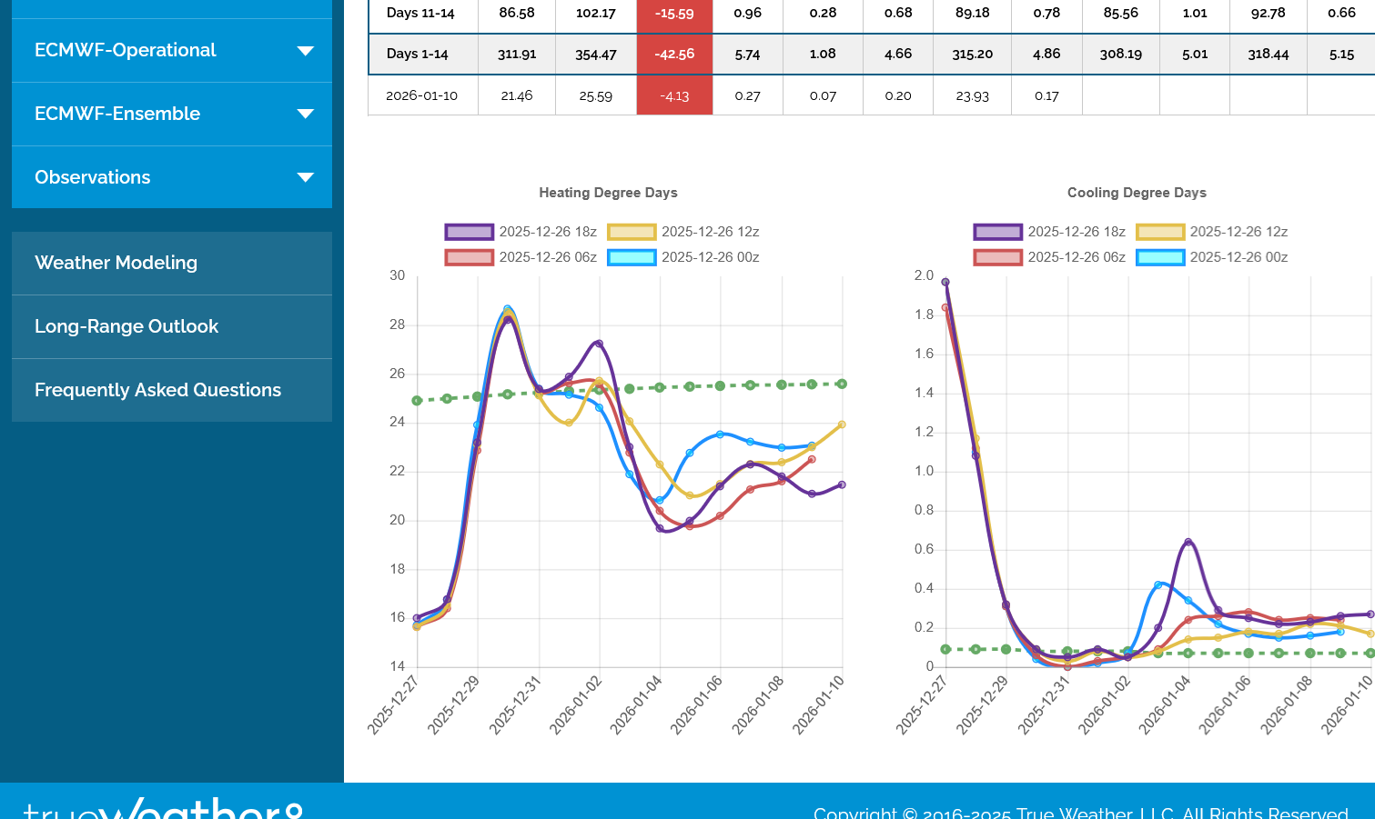1375x819 pixels.
Task: Expand the Observations dropdown arrow
Action: [306, 178]
